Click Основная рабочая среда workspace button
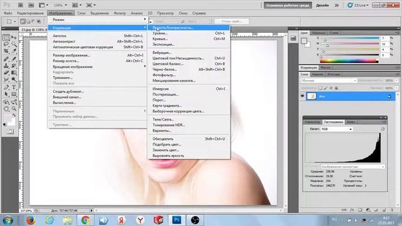The width and height of the screenshot is (402, 226). [288, 5]
